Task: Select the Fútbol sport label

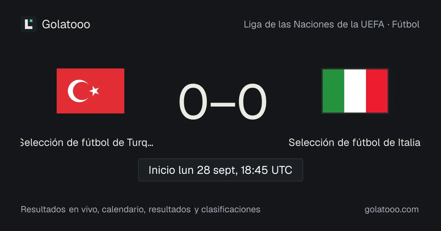Action: (406, 25)
